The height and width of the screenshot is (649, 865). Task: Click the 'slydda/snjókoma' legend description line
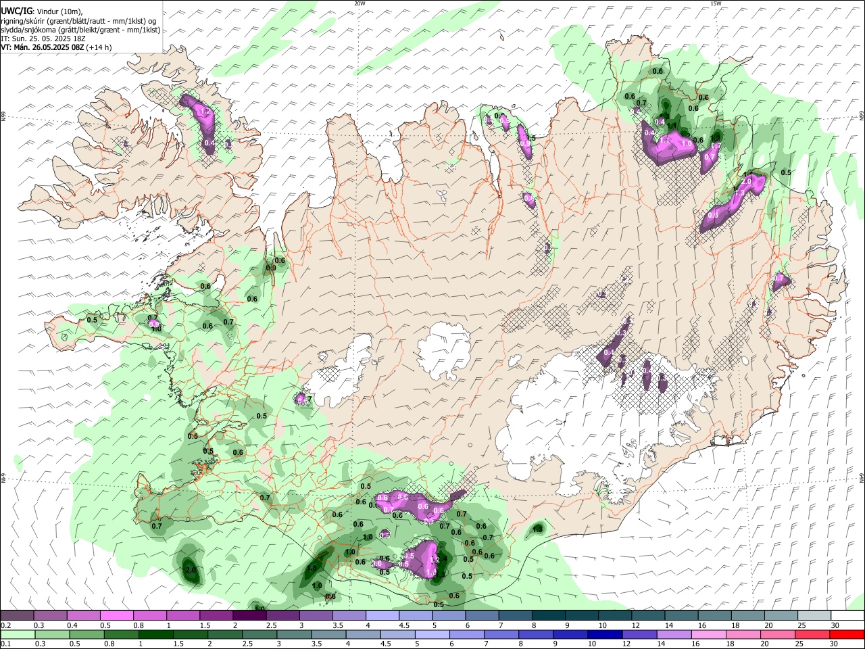[80, 30]
